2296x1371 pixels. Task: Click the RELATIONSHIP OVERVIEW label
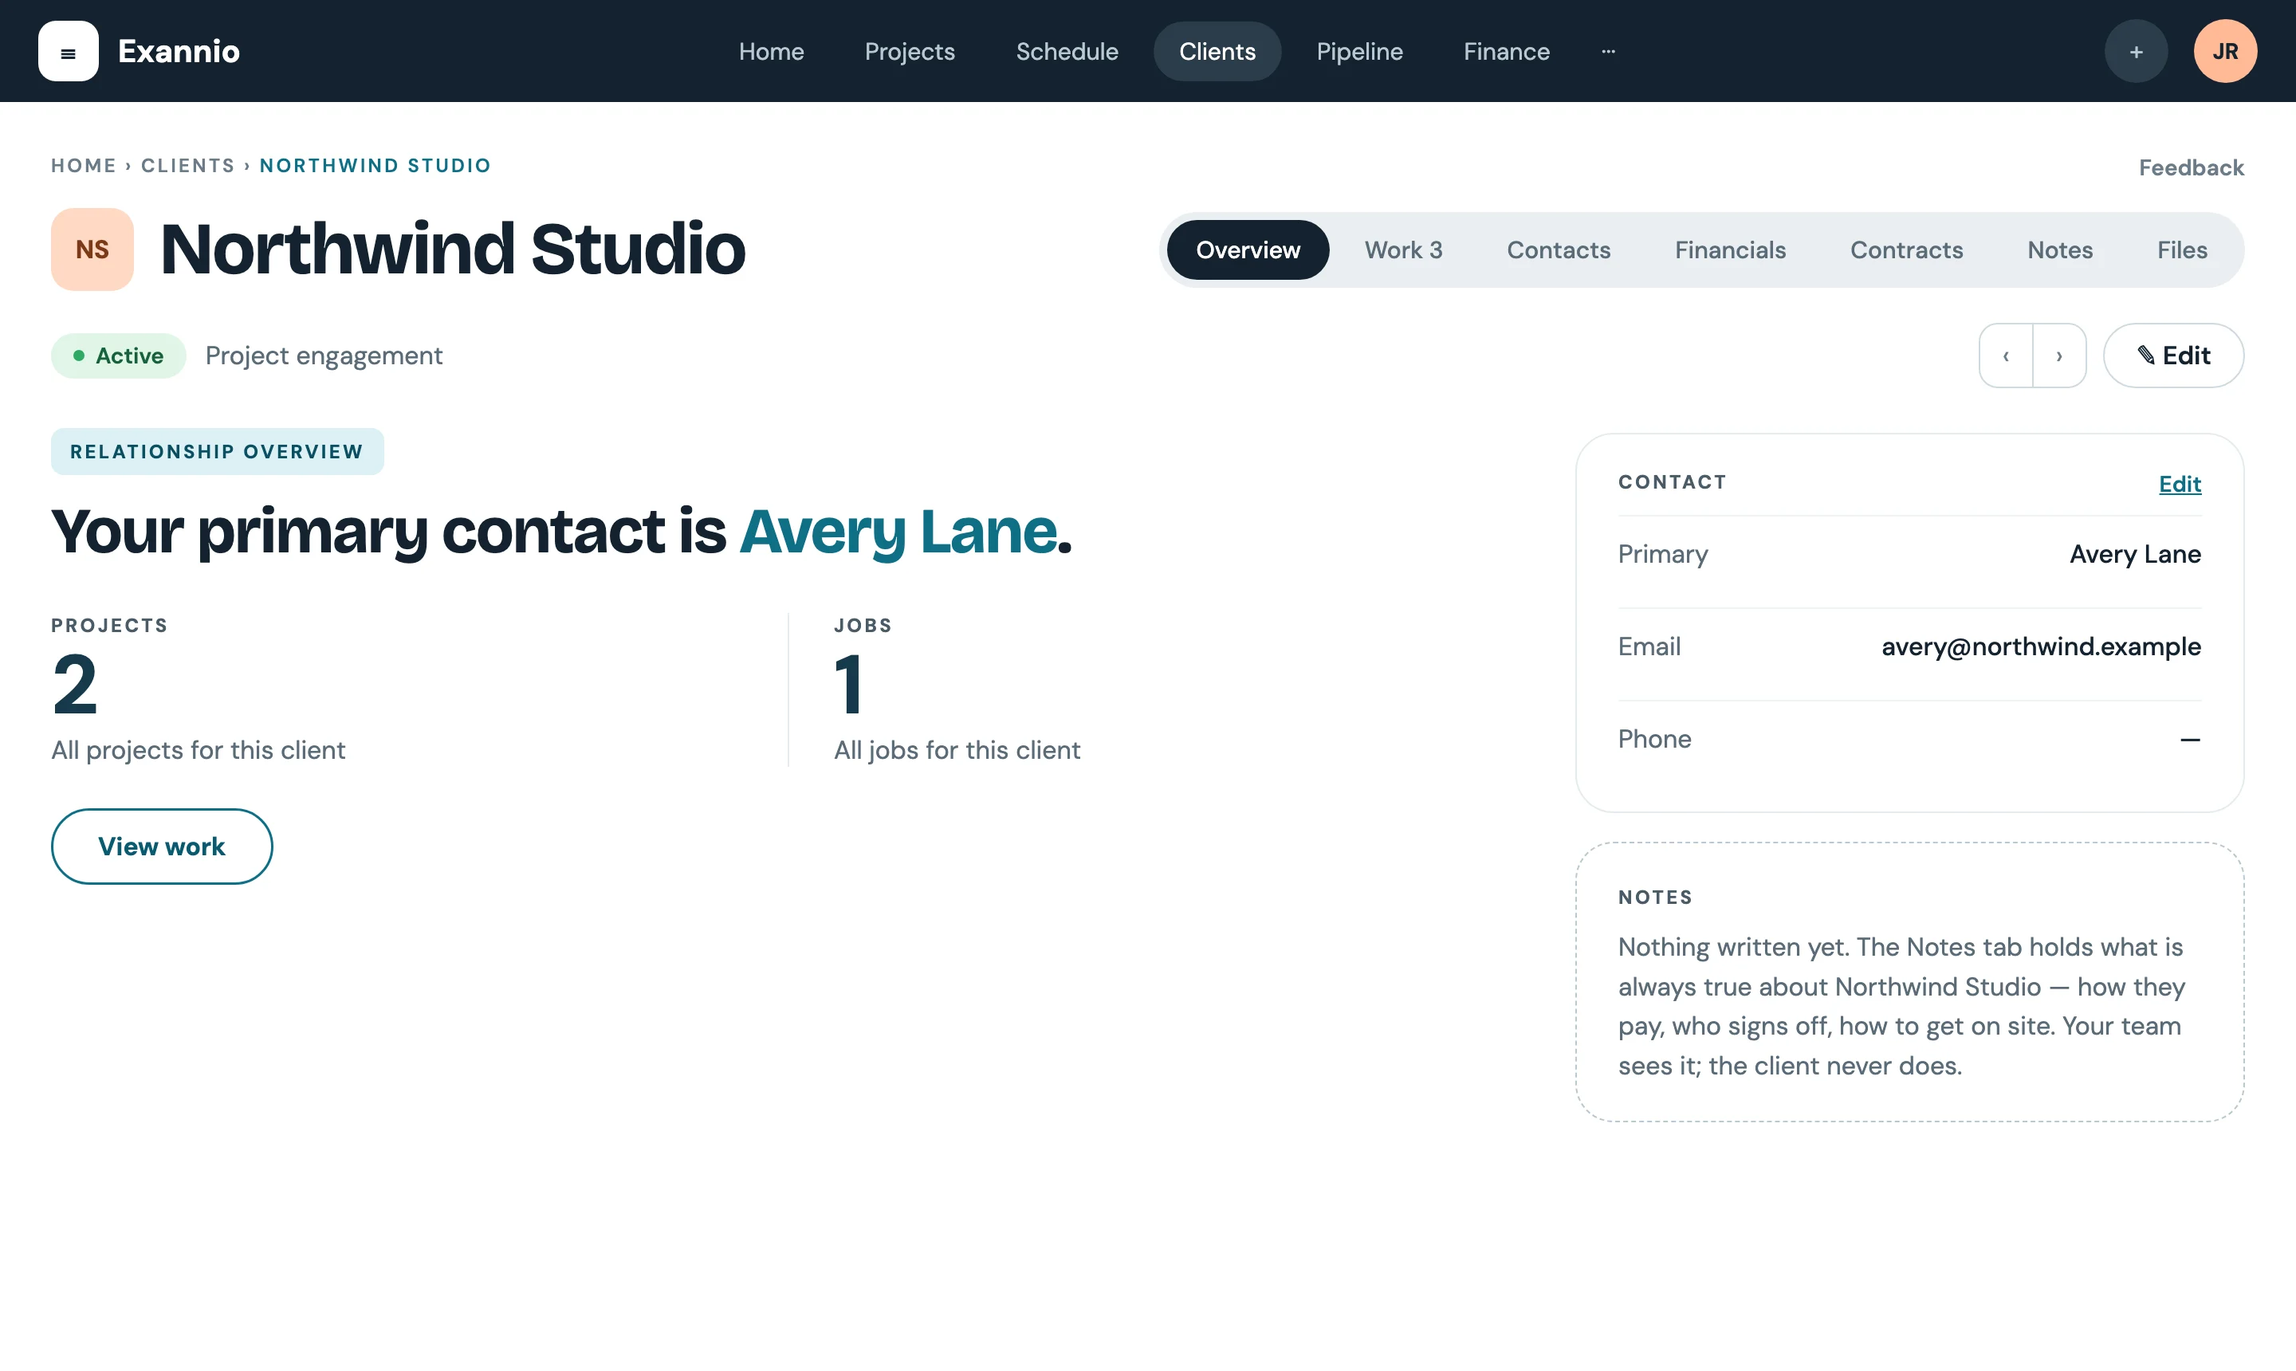point(217,452)
